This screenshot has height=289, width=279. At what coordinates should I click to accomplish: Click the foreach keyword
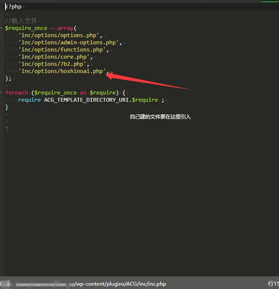point(16,92)
